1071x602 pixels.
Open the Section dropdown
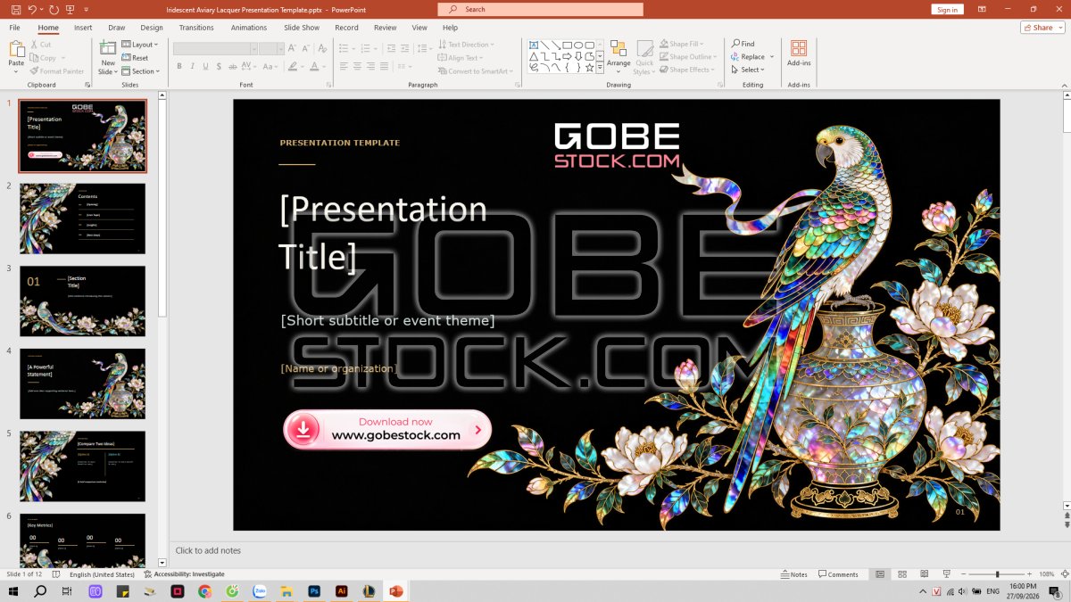(x=141, y=70)
